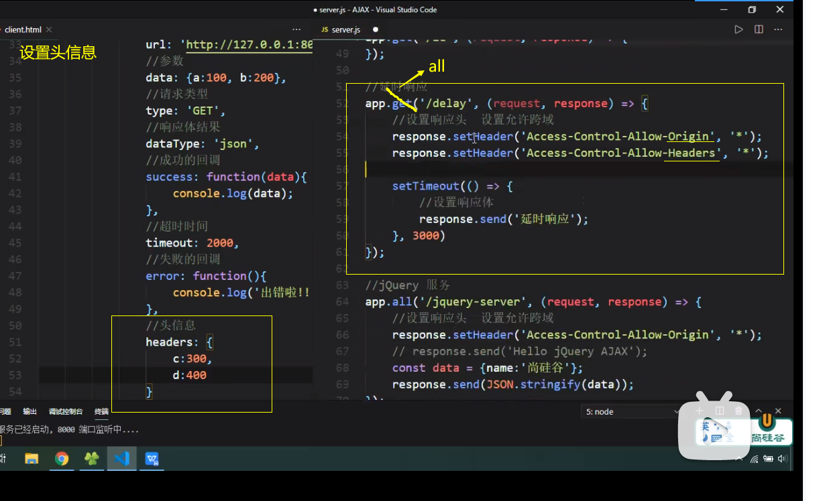Activate Visual Studio Code taskbar icon
The width and height of the screenshot is (825, 501).
pos(121,459)
